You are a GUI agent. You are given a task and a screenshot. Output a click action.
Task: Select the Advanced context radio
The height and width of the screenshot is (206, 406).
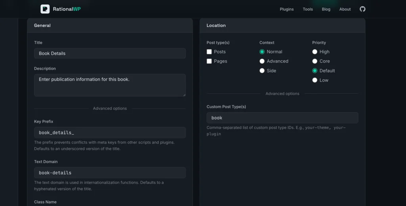pos(262,61)
